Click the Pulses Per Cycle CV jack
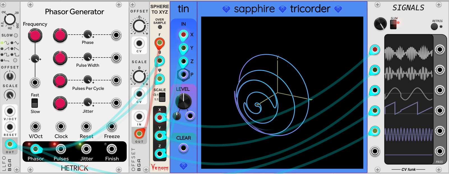 click(x=116, y=80)
